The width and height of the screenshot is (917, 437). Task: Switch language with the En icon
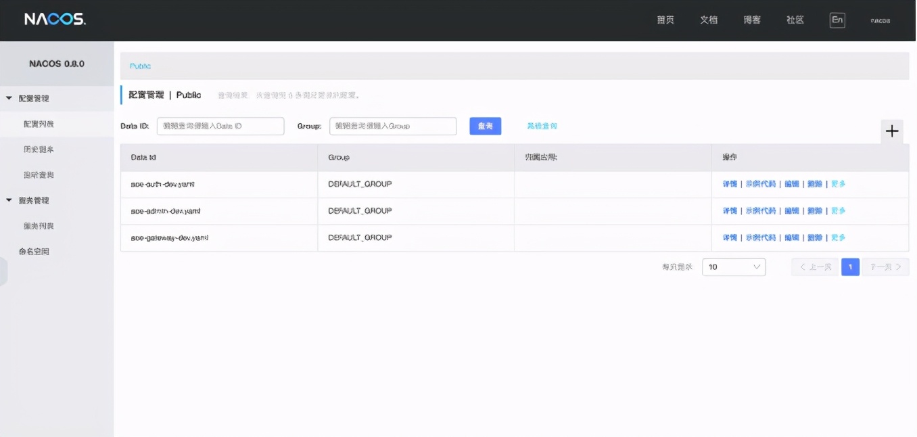837,20
